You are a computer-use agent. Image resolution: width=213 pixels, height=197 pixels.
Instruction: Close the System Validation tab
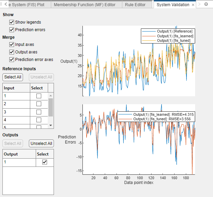(x=193, y=5)
